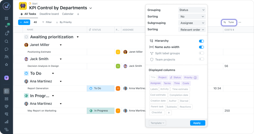The width and height of the screenshot is (254, 134).
Task: Open the Positioning Estimate task
Action: 39,52
